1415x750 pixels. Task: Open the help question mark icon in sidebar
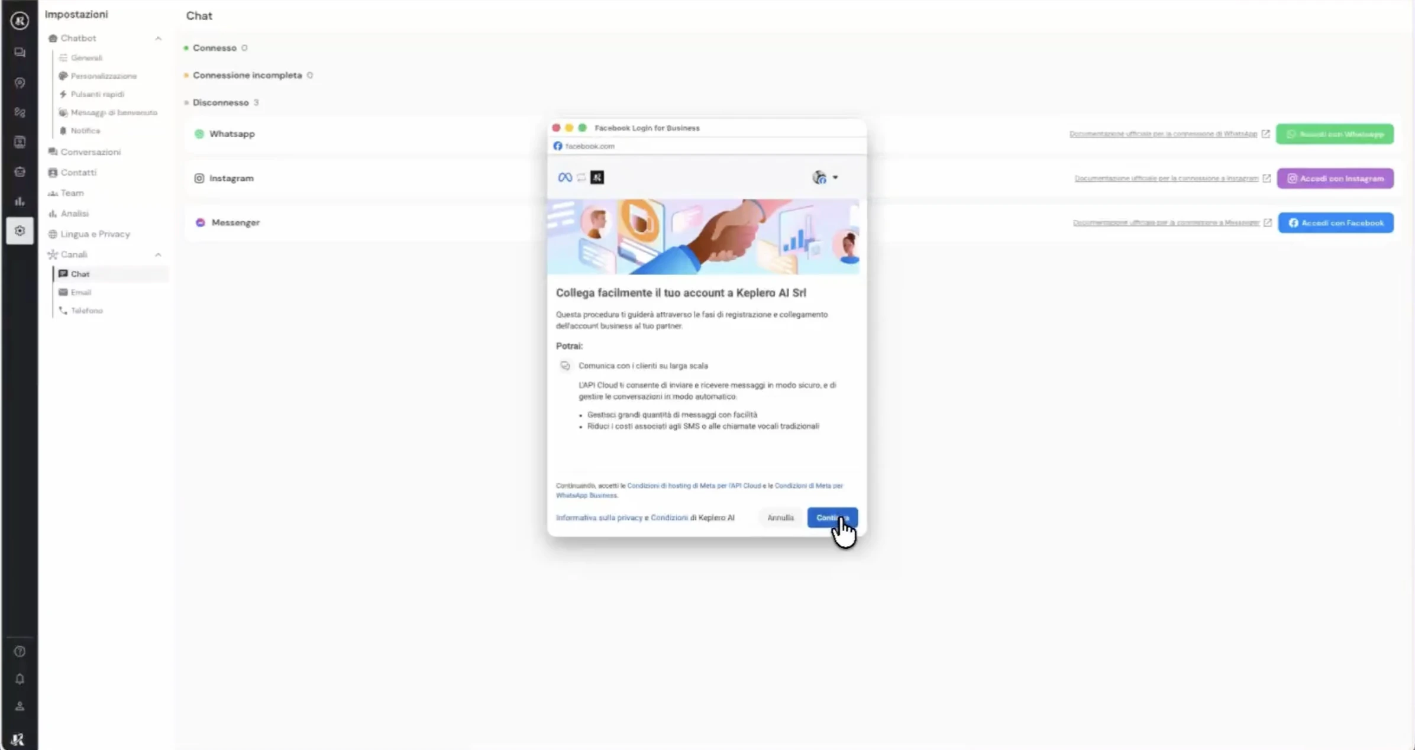pyautogui.click(x=20, y=651)
